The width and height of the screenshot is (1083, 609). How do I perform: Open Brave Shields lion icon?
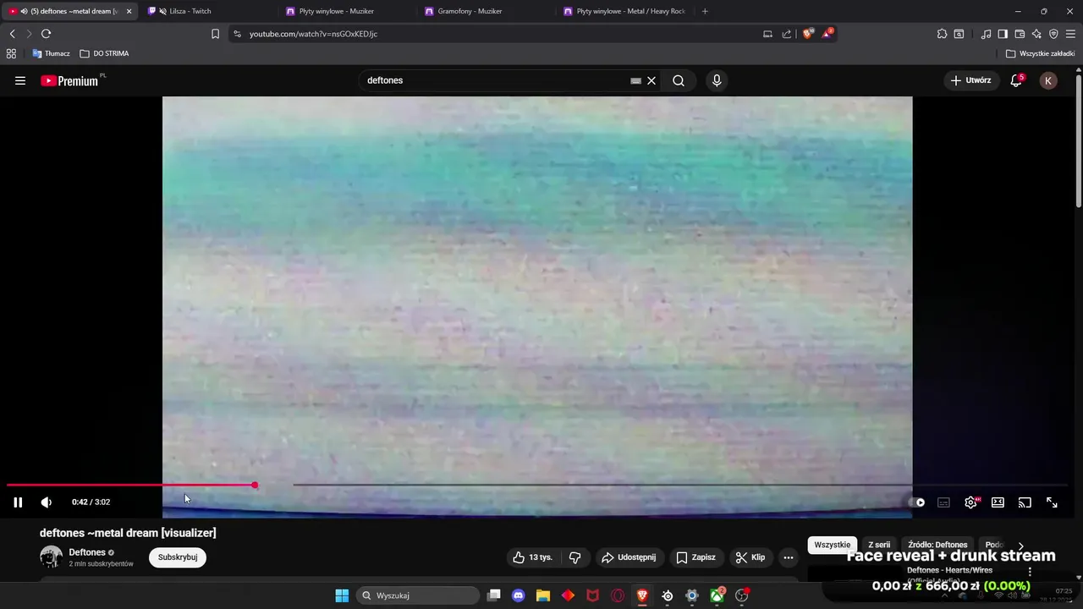coord(807,34)
